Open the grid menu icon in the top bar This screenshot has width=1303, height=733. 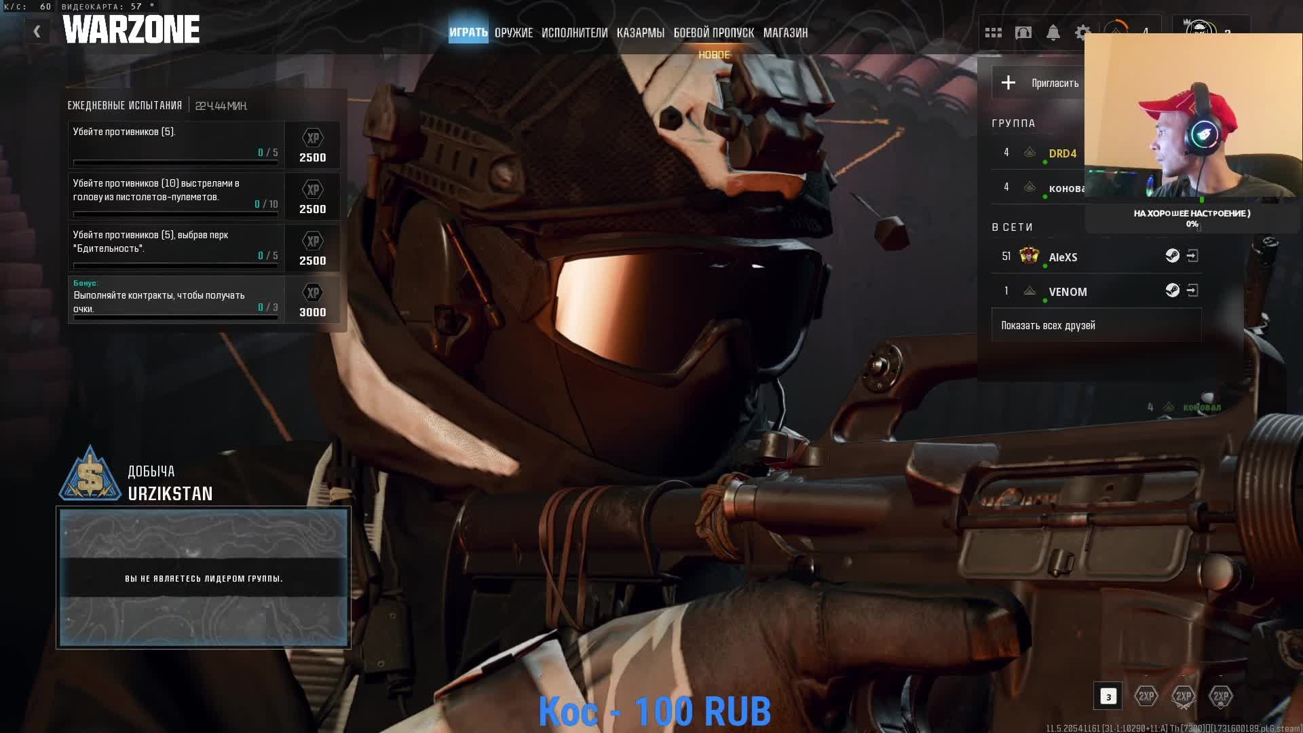[994, 33]
